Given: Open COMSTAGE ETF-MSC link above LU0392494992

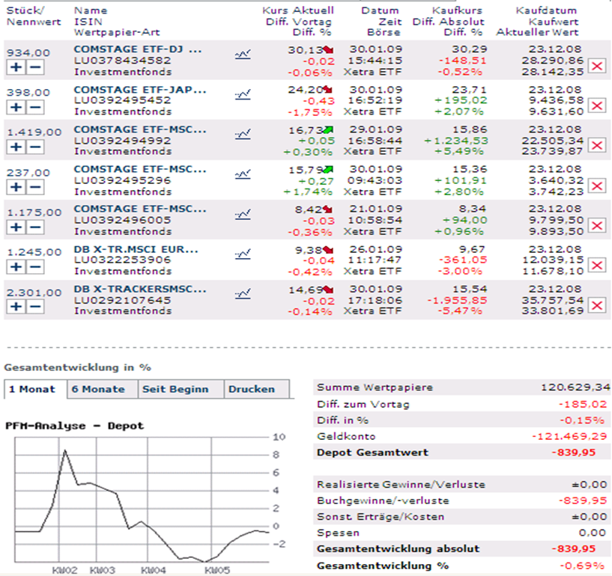Looking at the screenshot, I should [x=140, y=129].
